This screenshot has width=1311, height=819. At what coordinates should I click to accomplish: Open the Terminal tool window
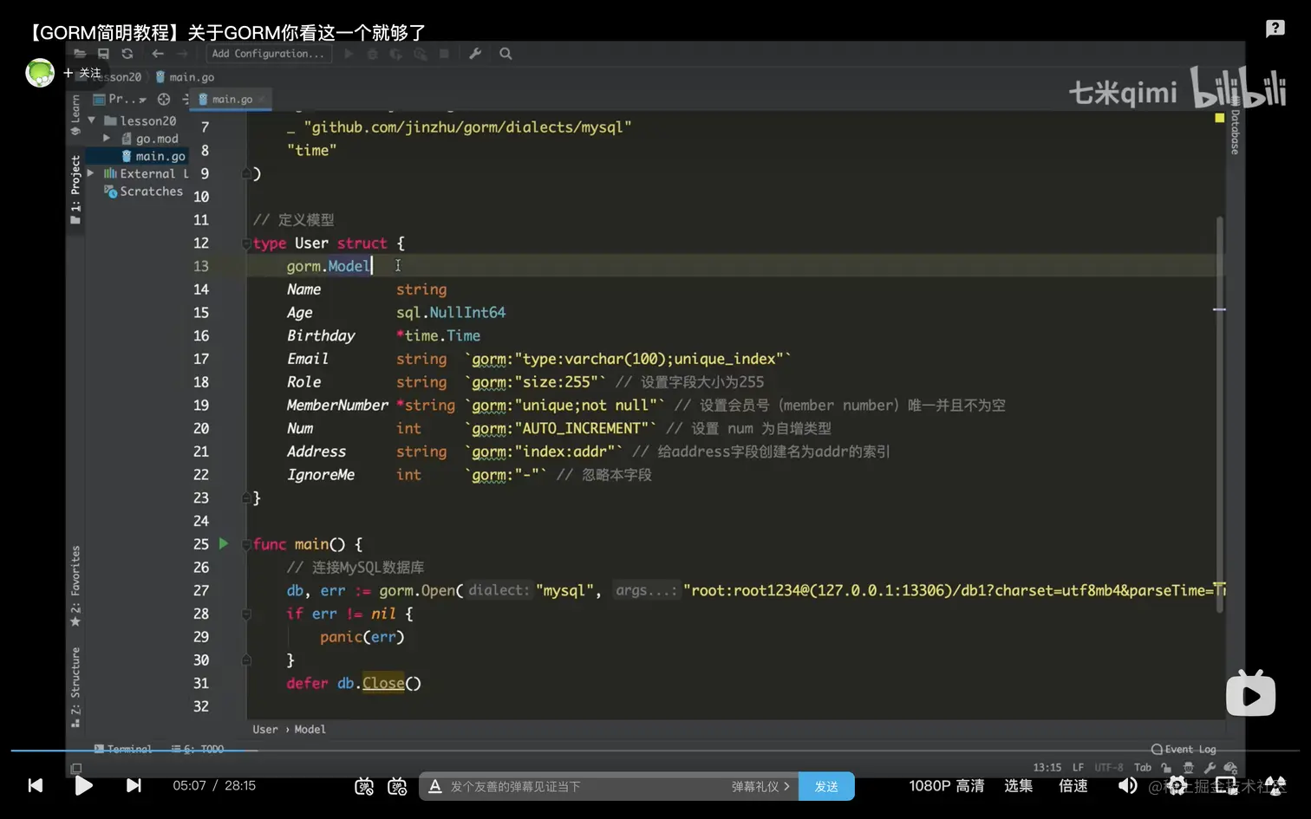[x=123, y=749]
